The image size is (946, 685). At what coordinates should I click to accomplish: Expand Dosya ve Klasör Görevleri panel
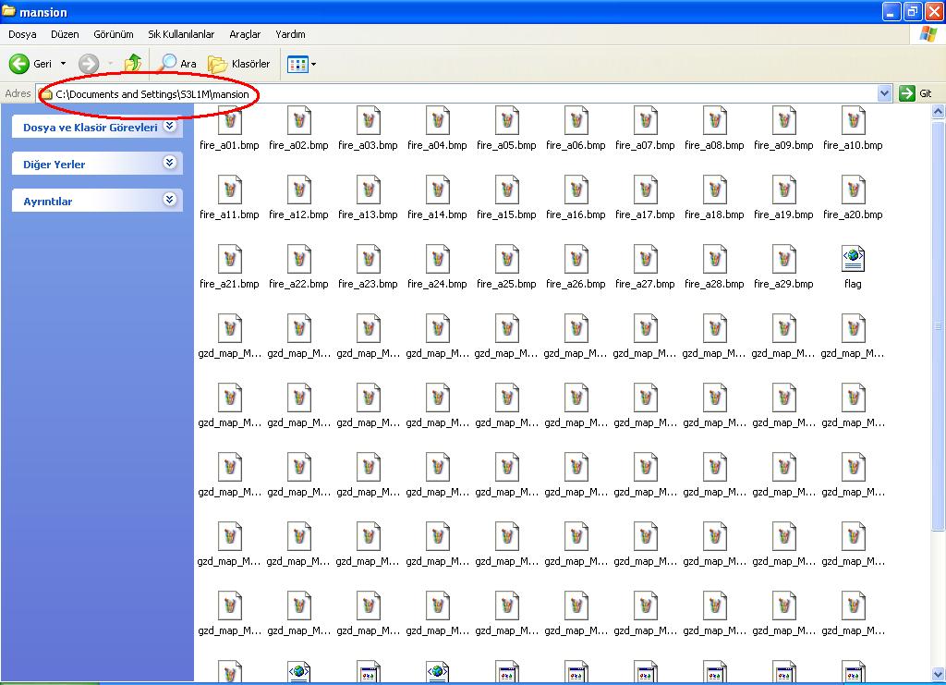[170, 126]
